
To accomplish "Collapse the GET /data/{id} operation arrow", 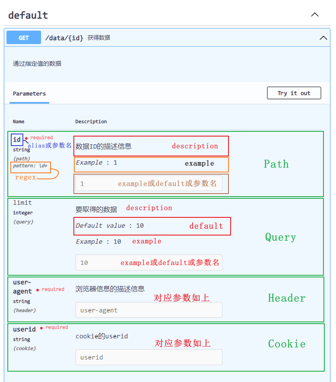I will (323, 38).
